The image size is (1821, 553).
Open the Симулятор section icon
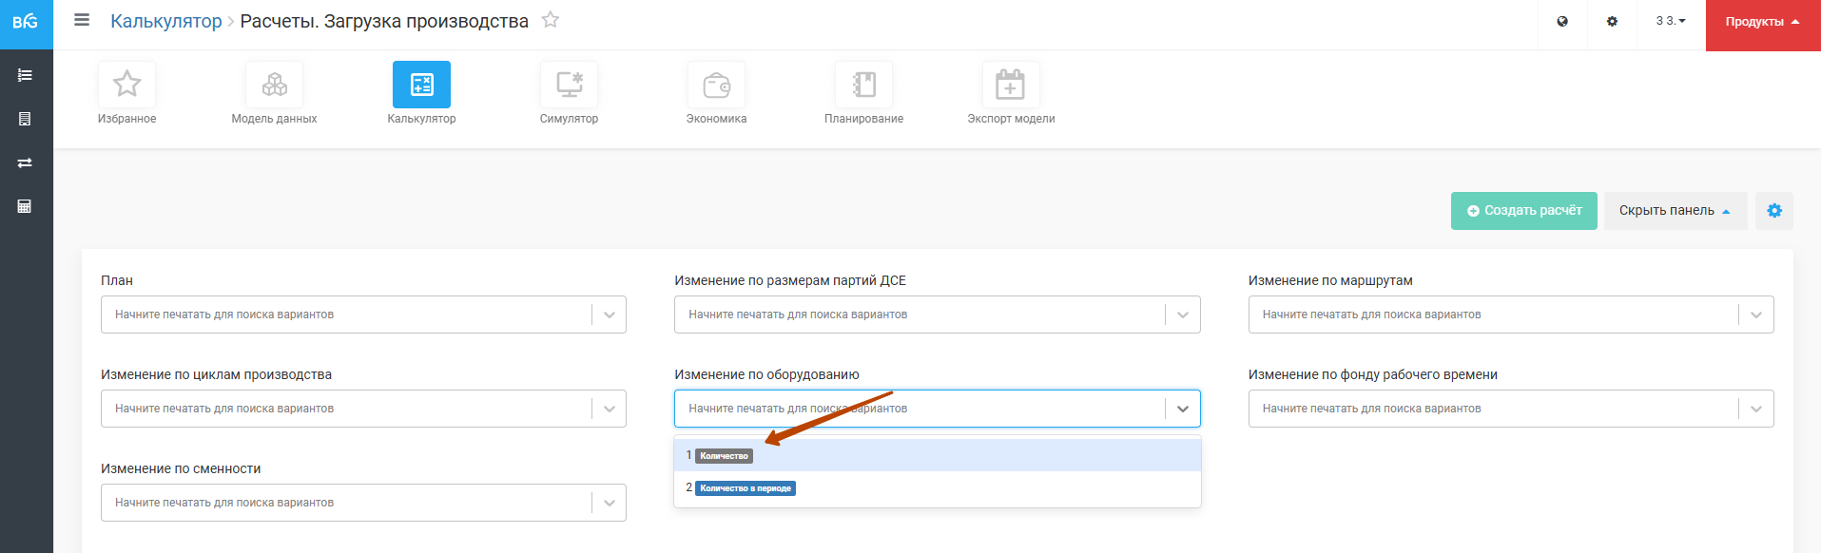[x=569, y=85]
